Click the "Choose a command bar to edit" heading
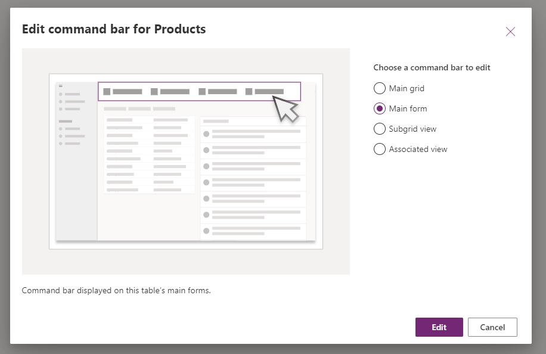 pyautogui.click(x=432, y=67)
